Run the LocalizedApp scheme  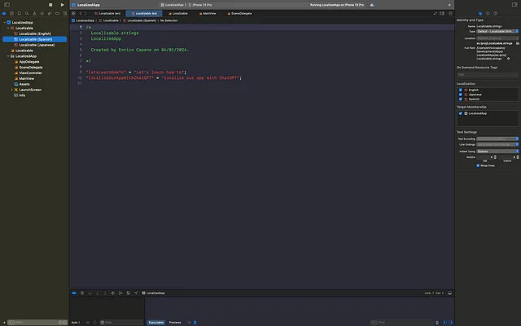[62, 5]
